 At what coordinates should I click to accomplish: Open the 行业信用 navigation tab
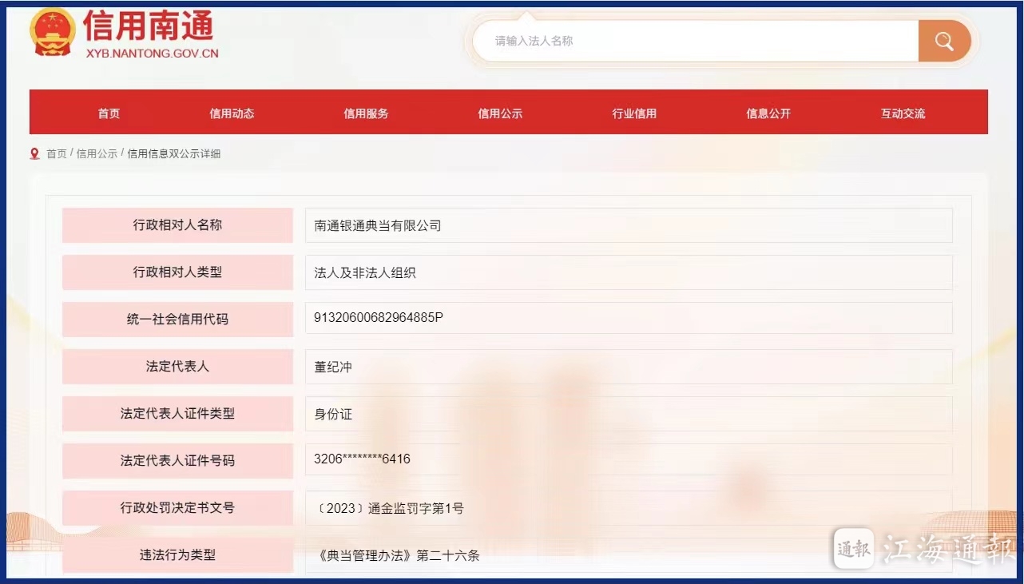click(634, 113)
